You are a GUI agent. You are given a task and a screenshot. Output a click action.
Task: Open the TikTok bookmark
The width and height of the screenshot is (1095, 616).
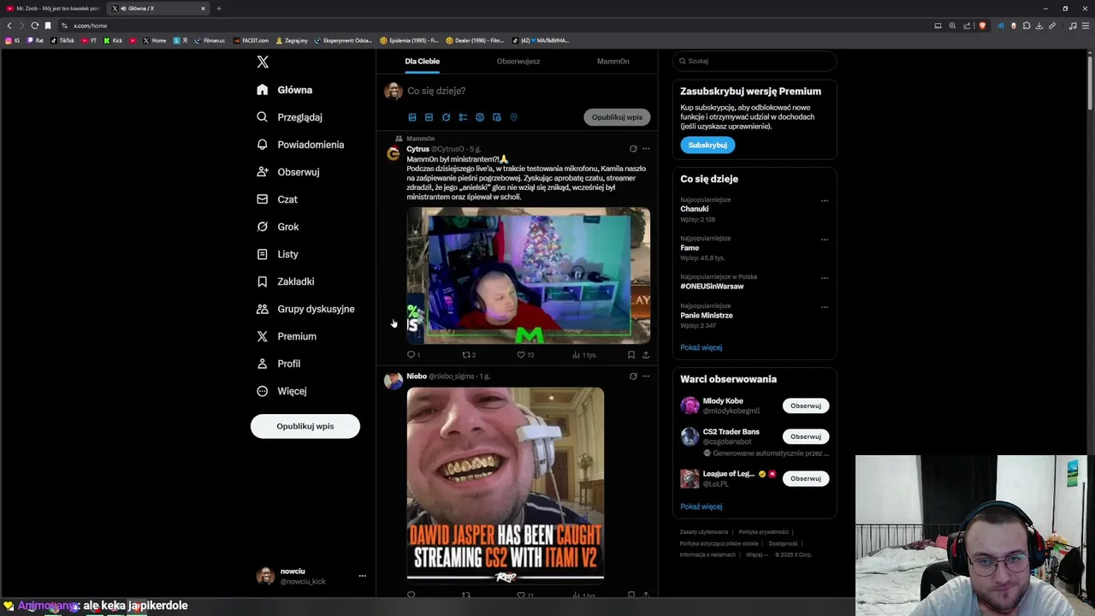click(x=63, y=40)
